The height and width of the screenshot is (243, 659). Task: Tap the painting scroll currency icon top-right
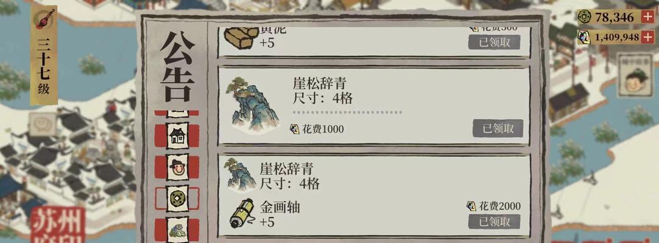click(x=583, y=37)
